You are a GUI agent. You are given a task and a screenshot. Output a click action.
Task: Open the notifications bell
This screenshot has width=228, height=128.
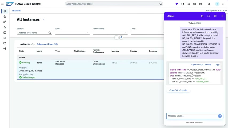(209, 4)
